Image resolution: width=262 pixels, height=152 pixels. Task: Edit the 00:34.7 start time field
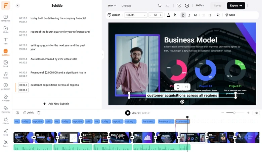point(23,85)
